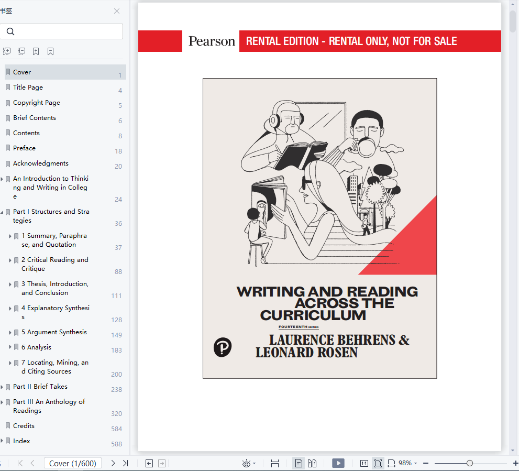Viewport: 519px width, 471px height.
Task: Go to the next page
Action: [113, 463]
